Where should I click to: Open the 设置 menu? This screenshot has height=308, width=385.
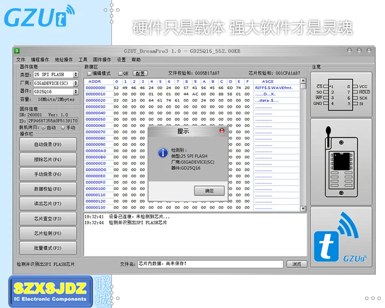pyautogui.click(x=121, y=60)
